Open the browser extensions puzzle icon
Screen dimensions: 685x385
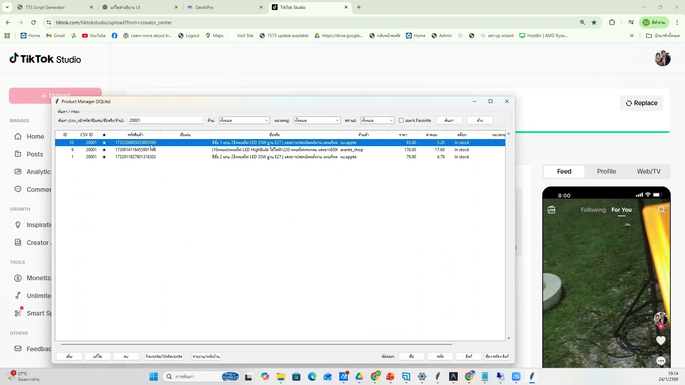612,22
